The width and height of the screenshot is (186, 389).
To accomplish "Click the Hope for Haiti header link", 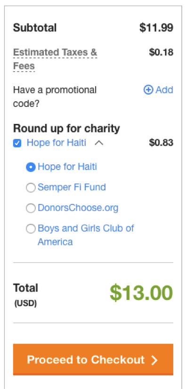I will 57,143.
